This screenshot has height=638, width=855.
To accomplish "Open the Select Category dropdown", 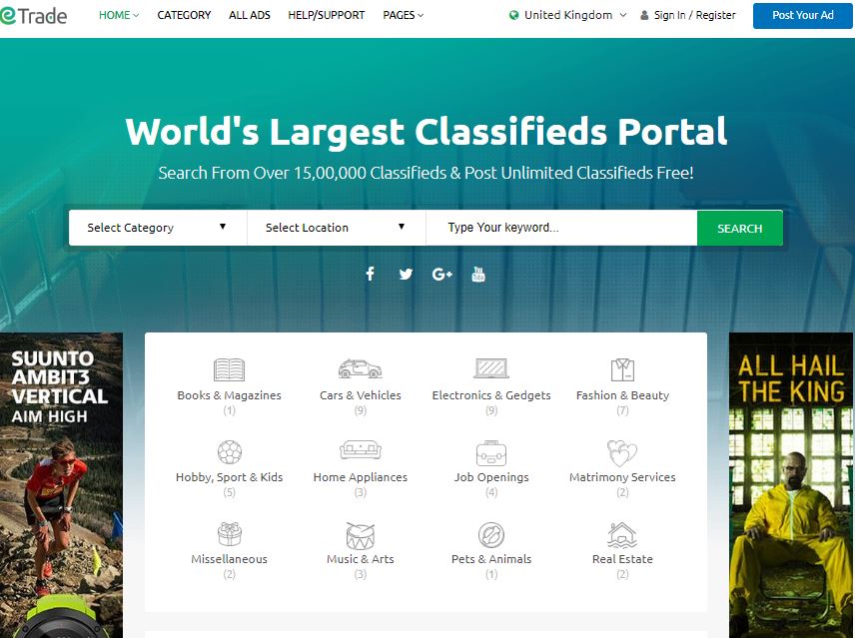I will click(158, 228).
